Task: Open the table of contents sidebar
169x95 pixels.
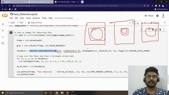Action: 3,24
